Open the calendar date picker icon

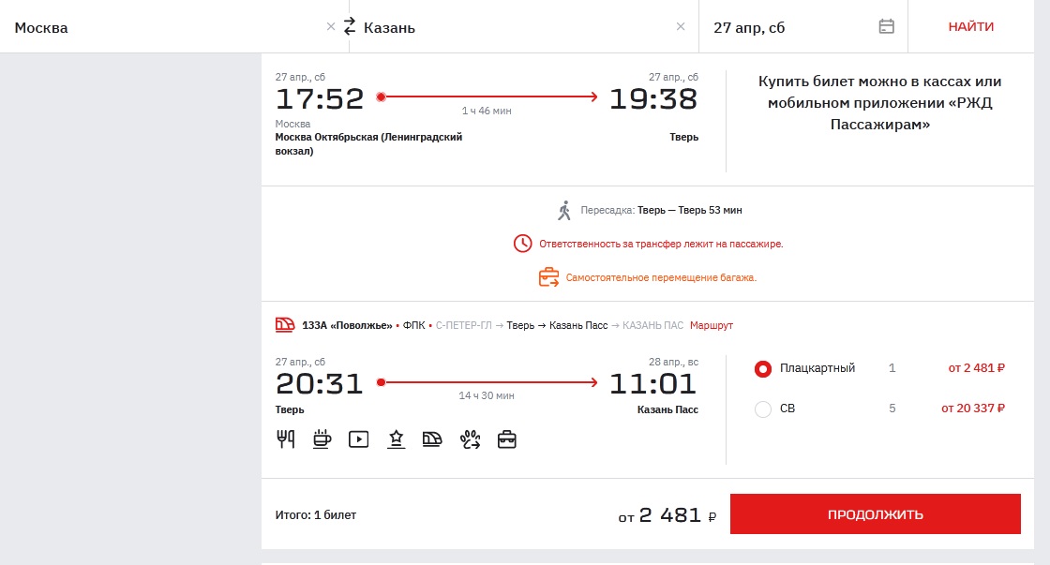(886, 26)
